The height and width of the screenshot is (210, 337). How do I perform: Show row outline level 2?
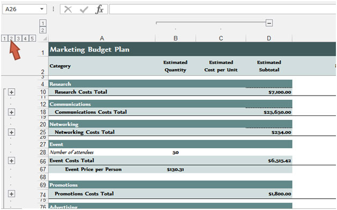11,39
